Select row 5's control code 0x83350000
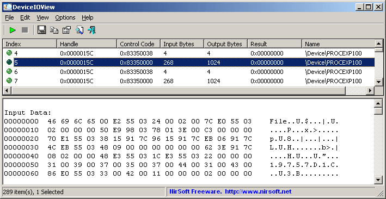386x199 pixels. [x=137, y=63]
